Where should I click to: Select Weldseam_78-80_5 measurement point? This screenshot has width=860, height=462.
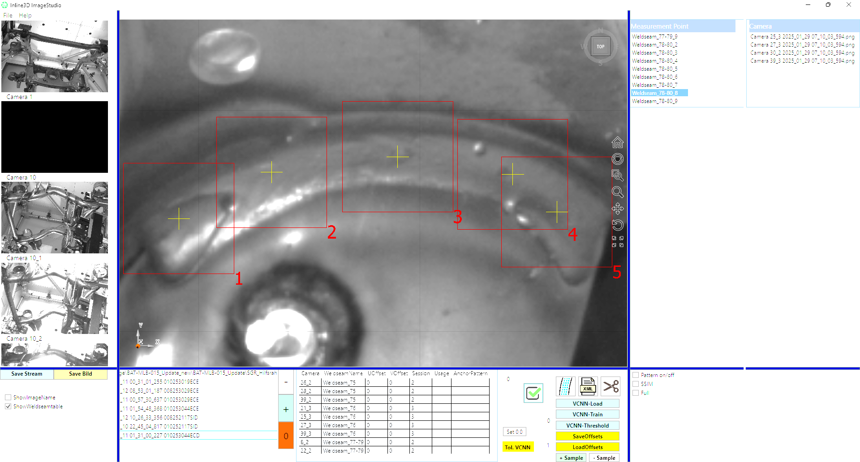point(654,69)
